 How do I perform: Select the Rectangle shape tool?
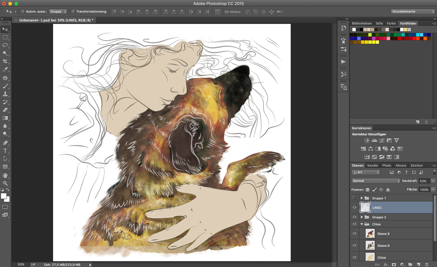click(6, 167)
